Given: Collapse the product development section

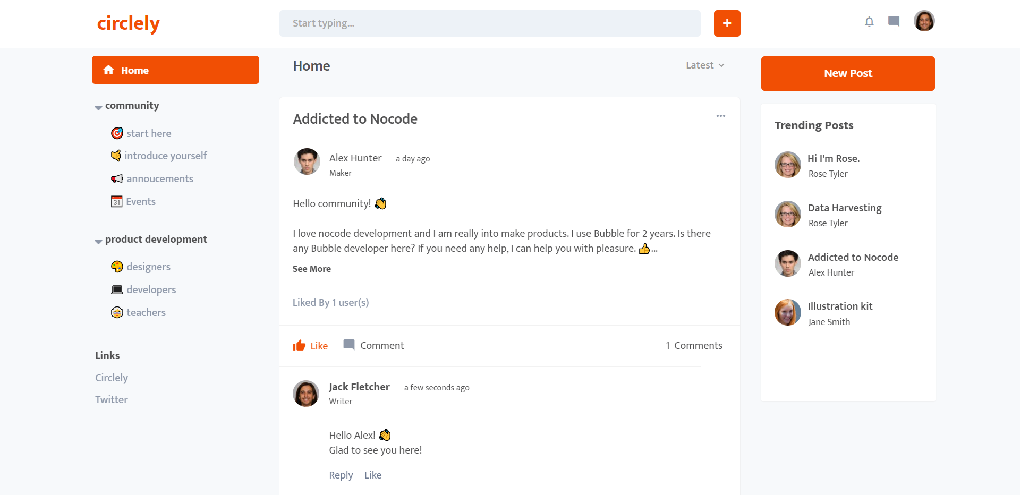Looking at the screenshot, I should [x=99, y=241].
